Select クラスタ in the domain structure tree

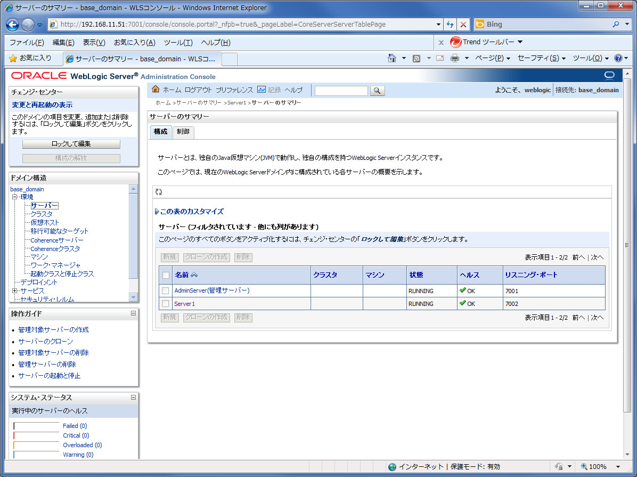(42, 214)
